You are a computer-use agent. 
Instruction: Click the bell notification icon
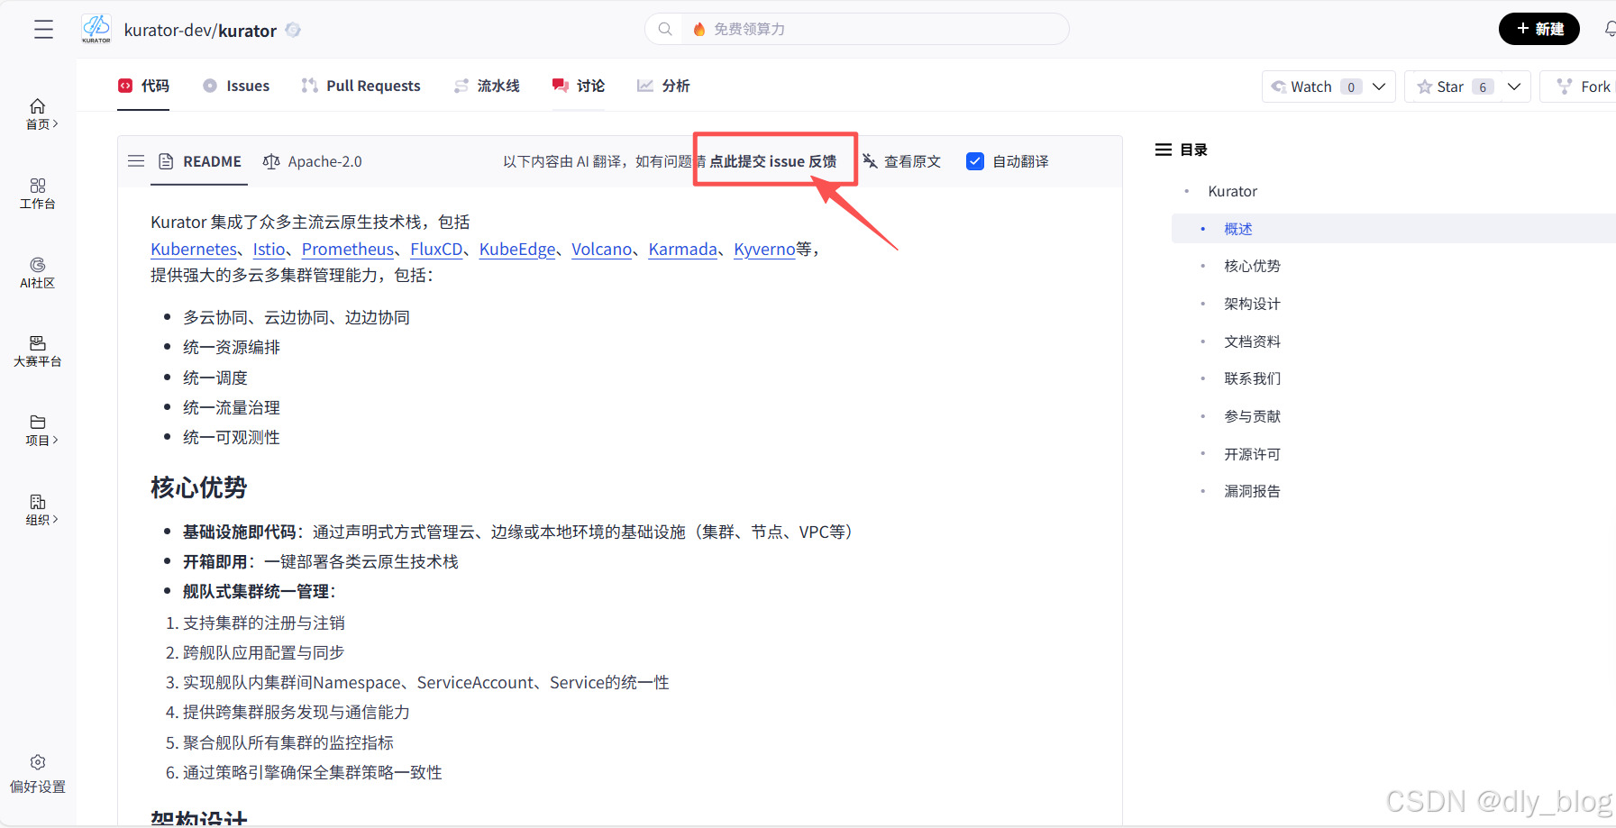tap(1610, 29)
